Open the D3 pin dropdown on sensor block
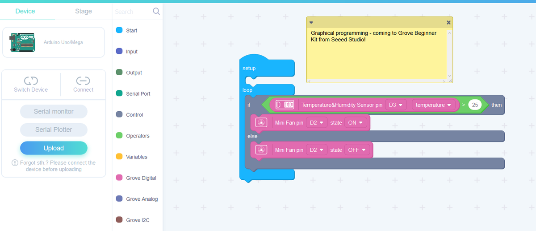Viewport: 536px width, 231px height. 396,105
